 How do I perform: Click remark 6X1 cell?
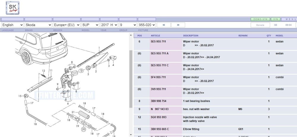click(241, 129)
